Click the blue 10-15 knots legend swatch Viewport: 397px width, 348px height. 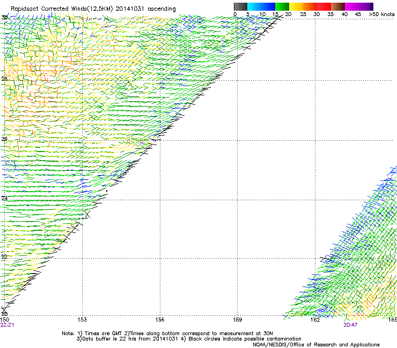(268, 6)
